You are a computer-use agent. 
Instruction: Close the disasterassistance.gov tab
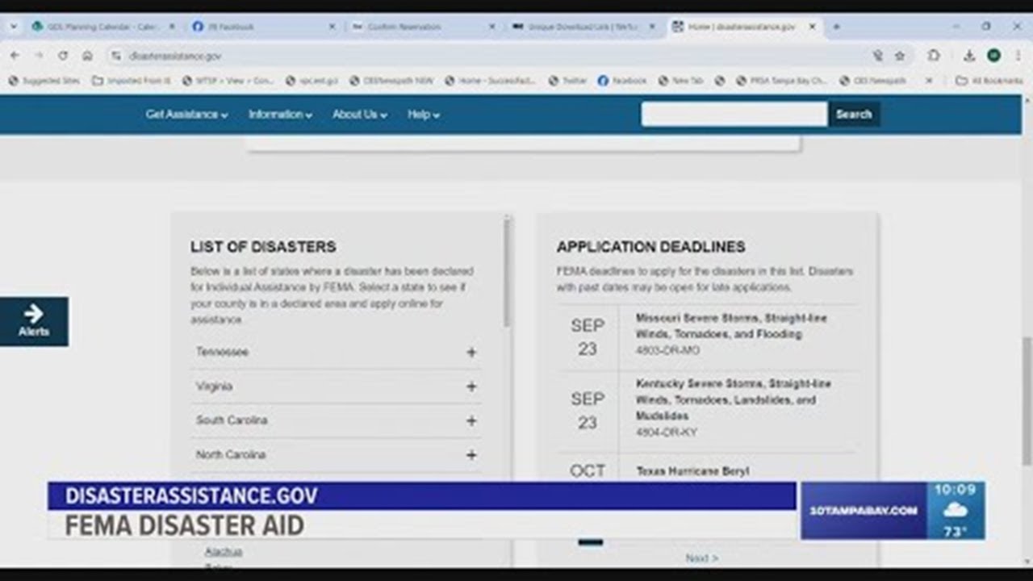pyautogui.click(x=813, y=27)
